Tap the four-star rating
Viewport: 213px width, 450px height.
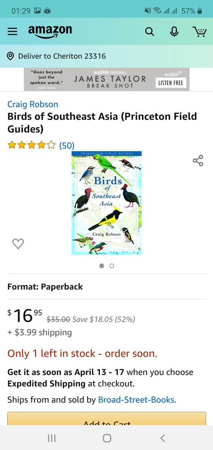(32, 145)
